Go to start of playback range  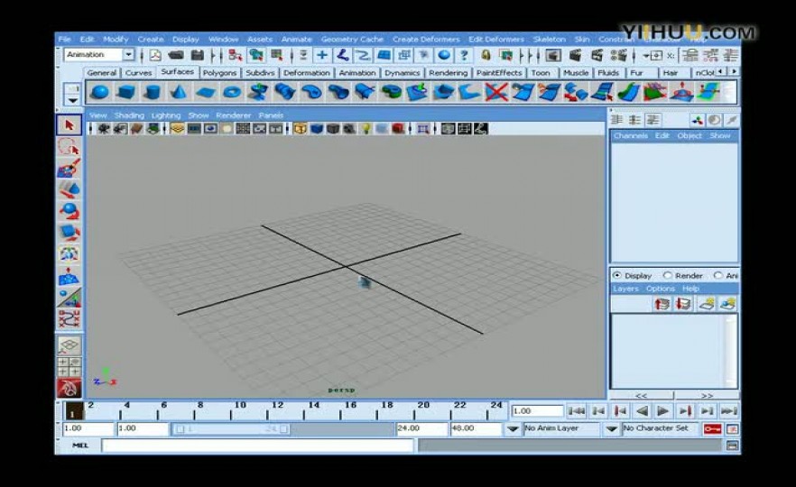[577, 411]
